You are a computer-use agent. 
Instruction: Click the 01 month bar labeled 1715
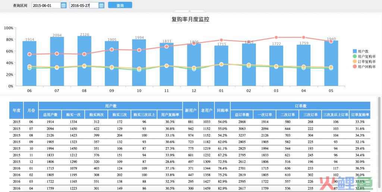pyautogui.click(x=222, y=66)
